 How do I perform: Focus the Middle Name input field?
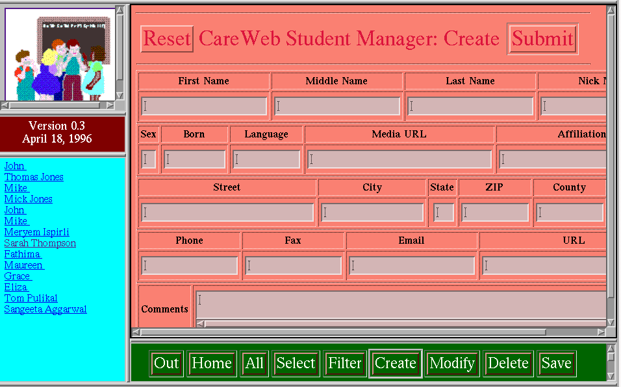click(x=337, y=106)
